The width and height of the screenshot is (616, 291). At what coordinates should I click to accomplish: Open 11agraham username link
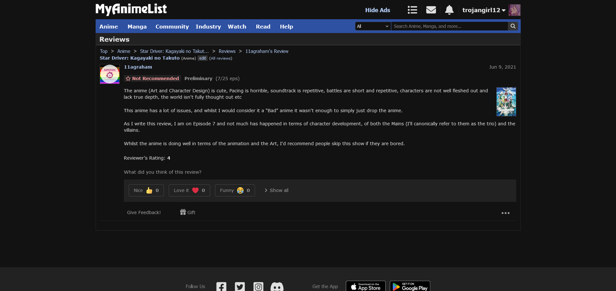coord(138,67)
